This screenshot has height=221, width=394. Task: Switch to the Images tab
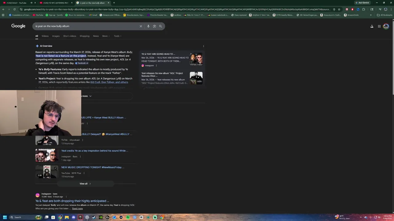(56, 36)
